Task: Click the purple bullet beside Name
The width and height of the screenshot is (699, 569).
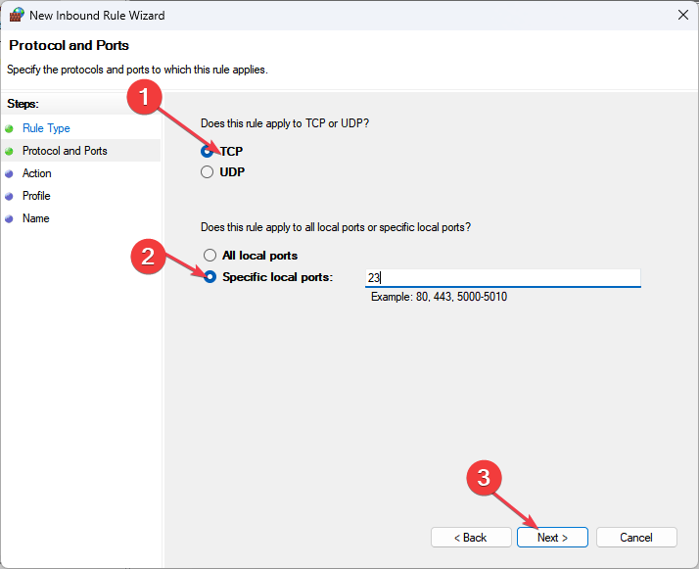Action: [9, 219]
